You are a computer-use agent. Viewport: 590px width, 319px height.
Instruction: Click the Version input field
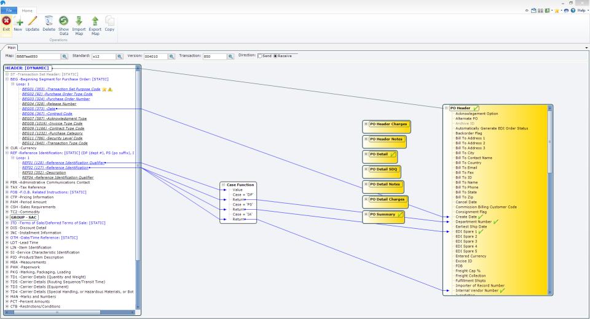tap(155, 56)
